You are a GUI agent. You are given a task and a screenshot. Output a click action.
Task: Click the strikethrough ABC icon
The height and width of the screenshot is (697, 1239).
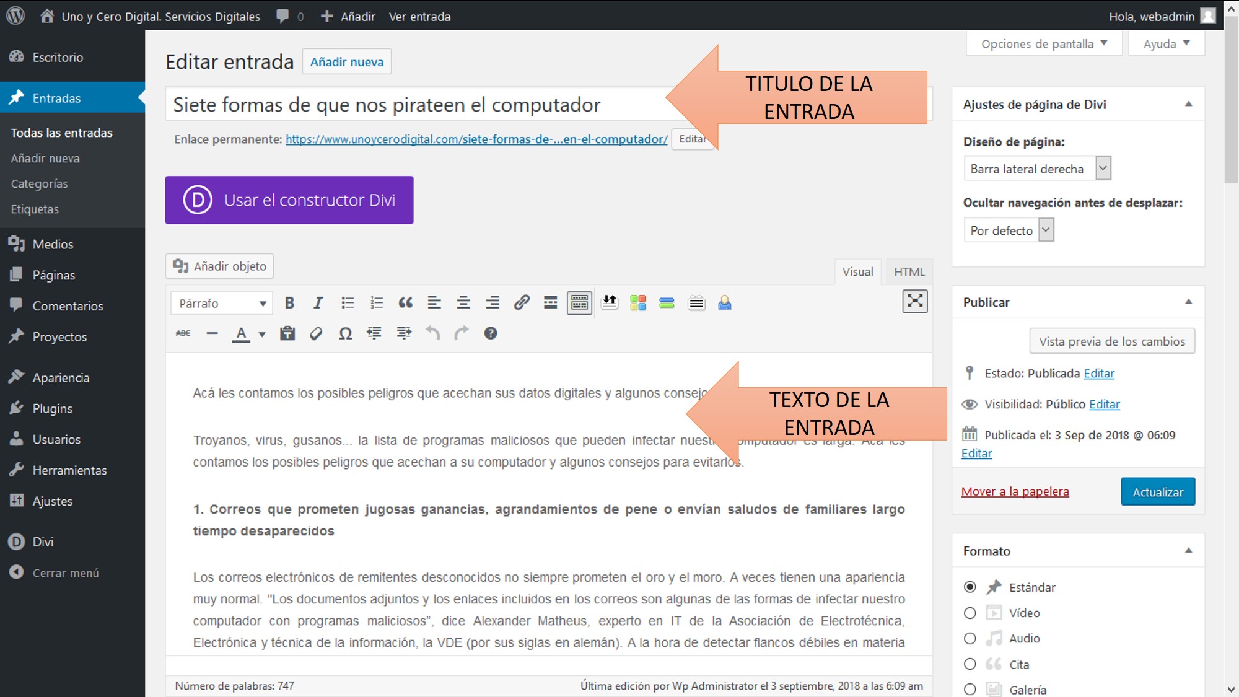pos(183,333)
